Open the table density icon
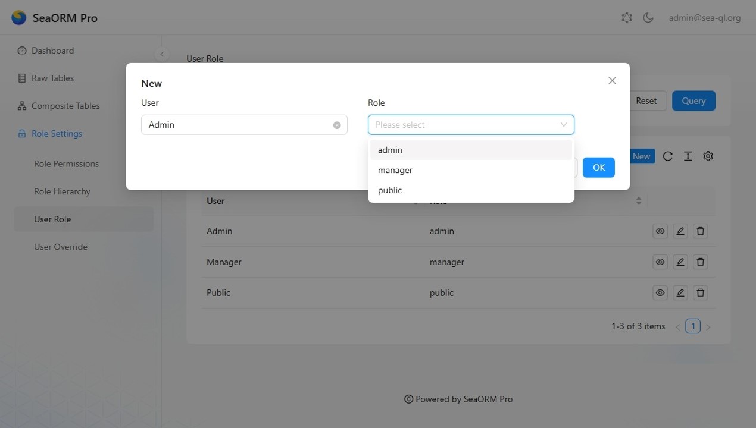 tap(688, 156)
